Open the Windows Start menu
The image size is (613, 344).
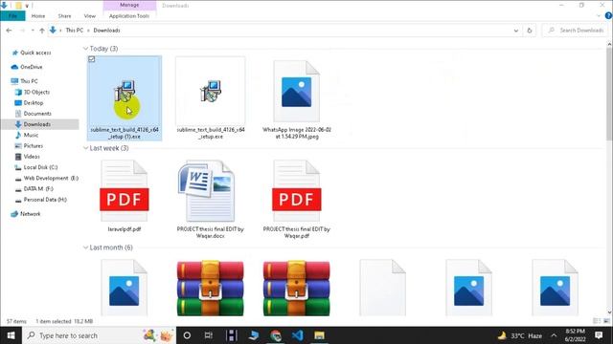tap(11, 335)
